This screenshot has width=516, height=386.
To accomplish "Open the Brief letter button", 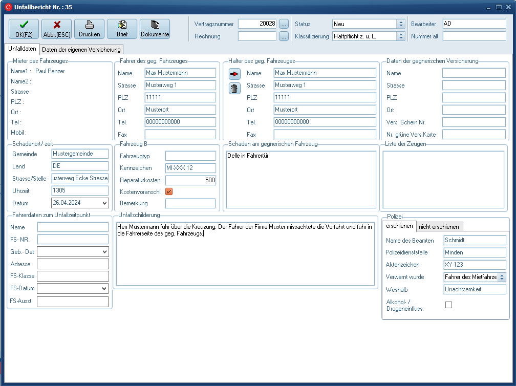I will pos(122,29).
